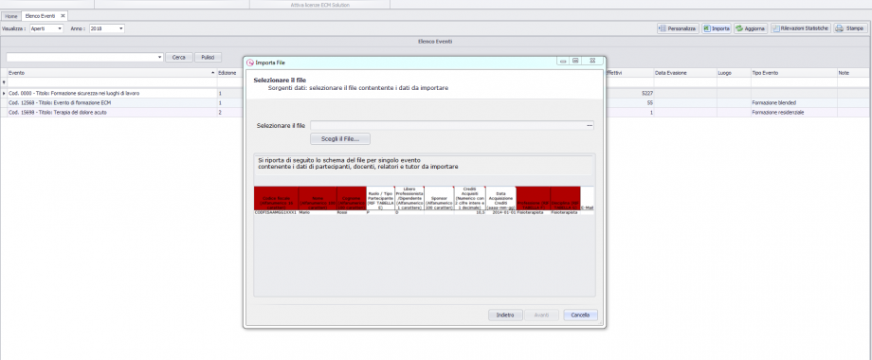Image resolution: width=872 pixels, height=360 pixels.
Task: Click the Pulisci clear button
Action: pyautogui.click(x=208, y=57)
